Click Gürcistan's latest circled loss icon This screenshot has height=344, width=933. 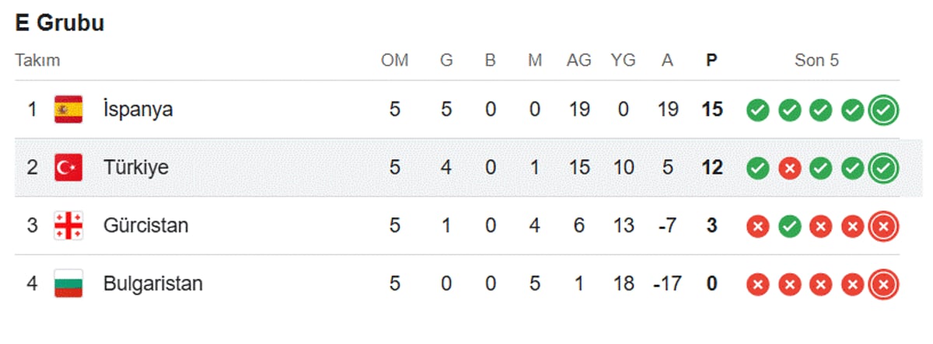point(883,227)
